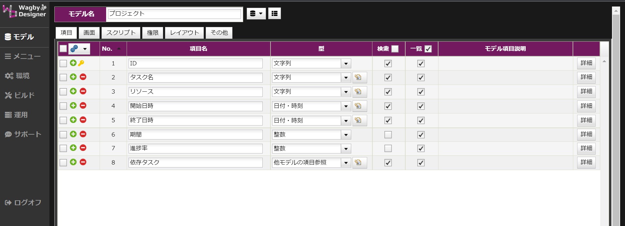Enable 検索 for 期間 row

pos(388,135)
